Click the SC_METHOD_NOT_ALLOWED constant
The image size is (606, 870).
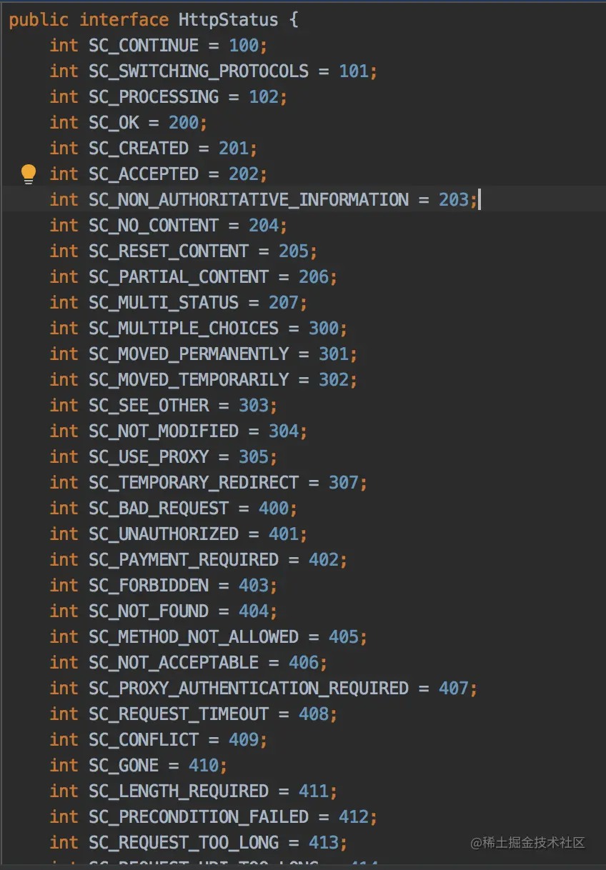click(194, 636)
